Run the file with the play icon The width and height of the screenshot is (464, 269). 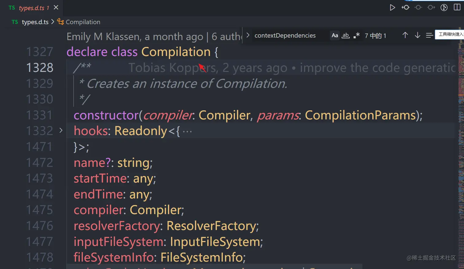[x=392, y=7]
